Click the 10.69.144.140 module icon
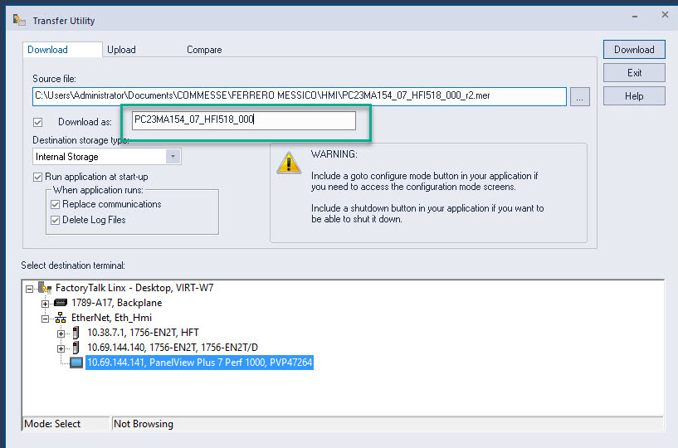This screenshot has width=678, height=448. pyautogui.click(x=76, y=348)
